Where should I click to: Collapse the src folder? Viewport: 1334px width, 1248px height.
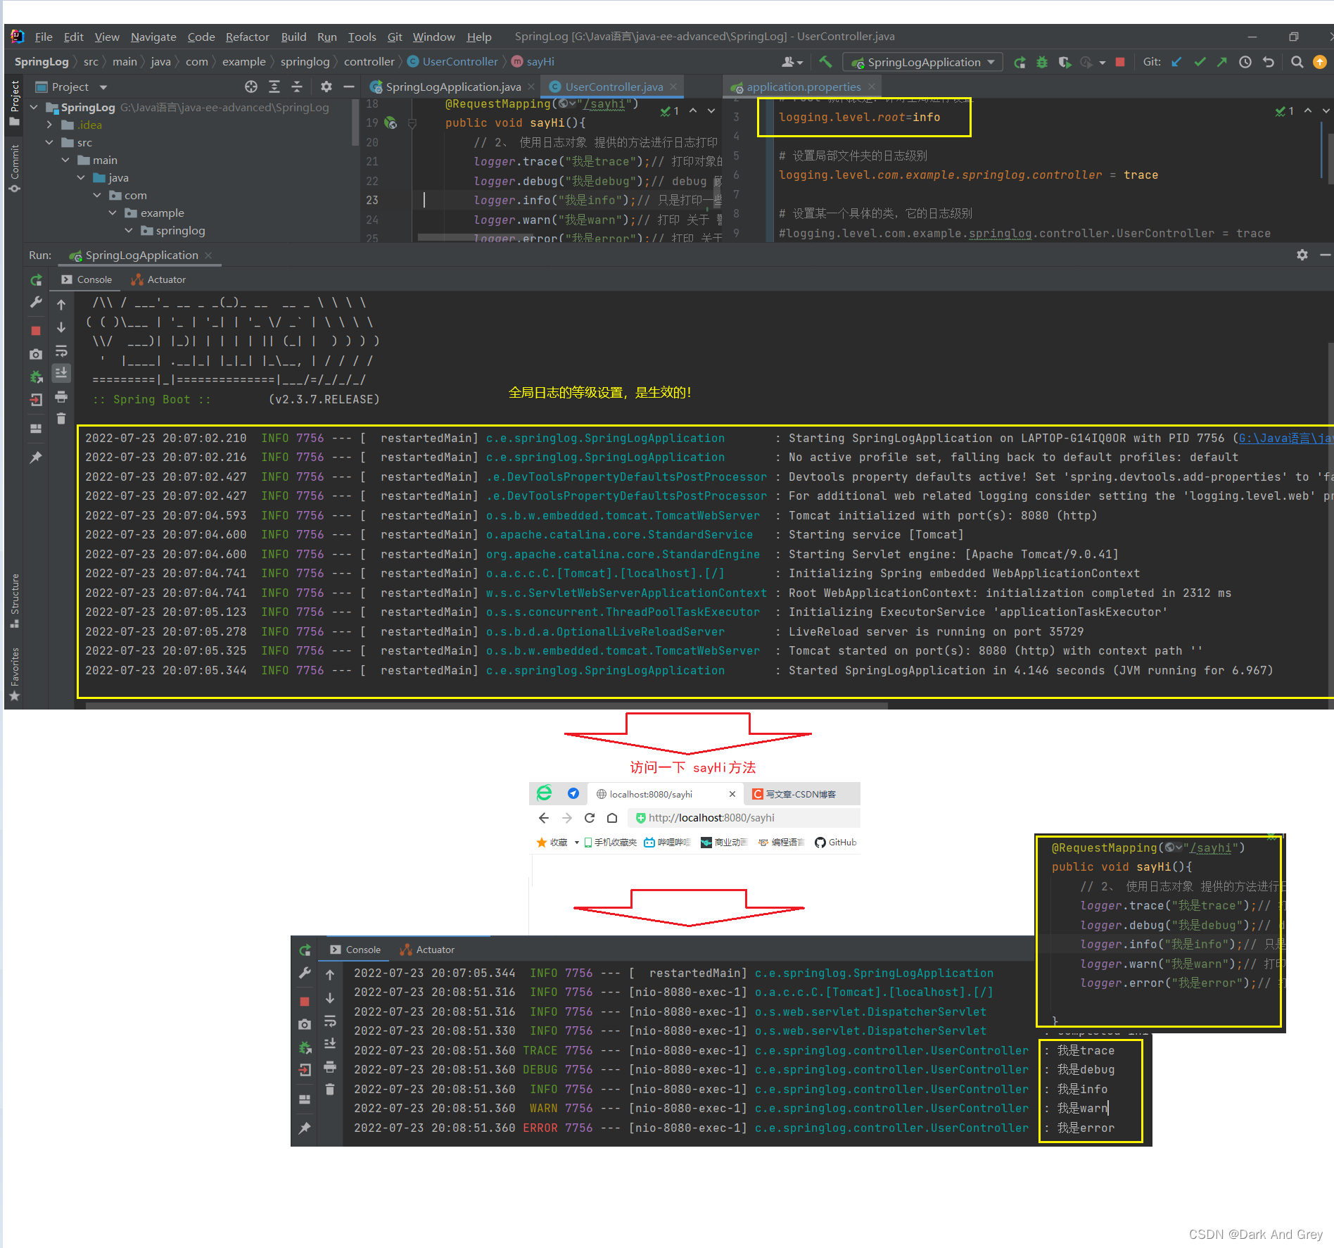pyautogui.click(x=49, y=142)
